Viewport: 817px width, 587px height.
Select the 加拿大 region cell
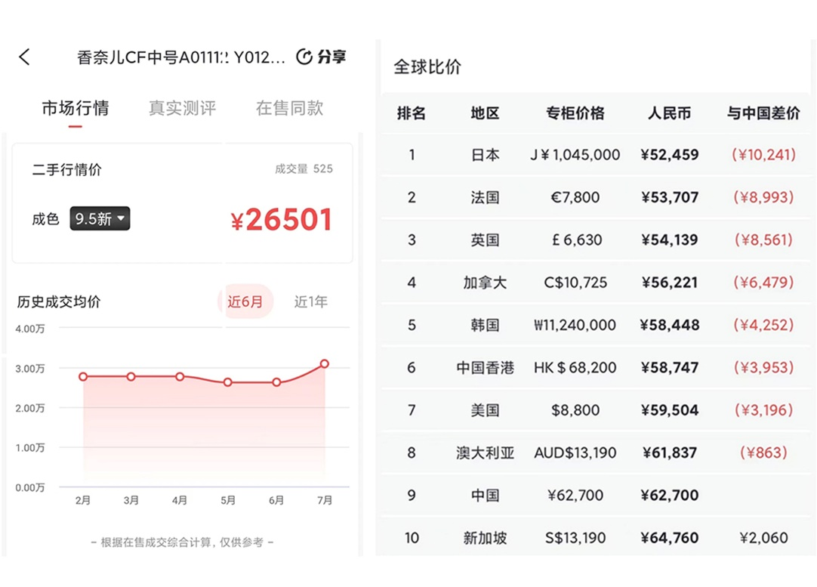485,283
